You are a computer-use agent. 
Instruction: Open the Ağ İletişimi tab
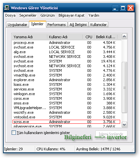[x=78, y=25]
